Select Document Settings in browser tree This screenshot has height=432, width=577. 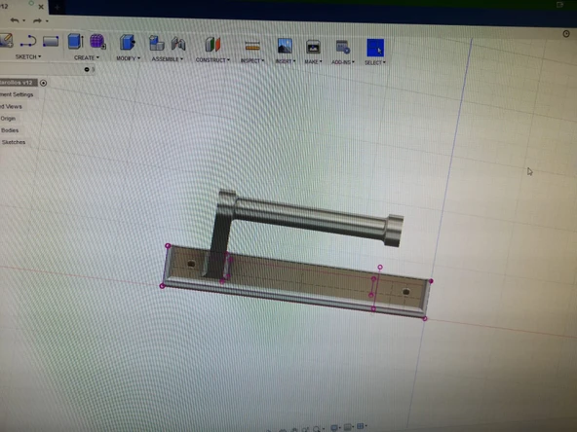17,94
